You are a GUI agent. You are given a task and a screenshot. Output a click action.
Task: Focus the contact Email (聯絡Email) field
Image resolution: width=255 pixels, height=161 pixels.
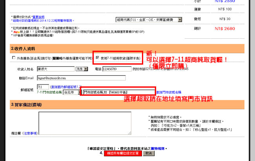coord(81,78)
